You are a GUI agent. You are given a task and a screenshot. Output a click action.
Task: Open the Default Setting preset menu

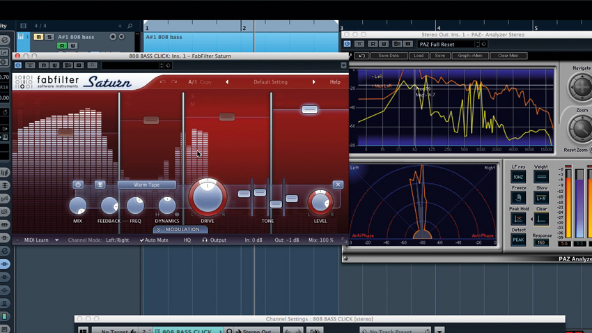coord(270,82)
